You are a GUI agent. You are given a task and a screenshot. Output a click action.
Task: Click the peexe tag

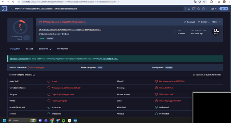click(42, 38)
